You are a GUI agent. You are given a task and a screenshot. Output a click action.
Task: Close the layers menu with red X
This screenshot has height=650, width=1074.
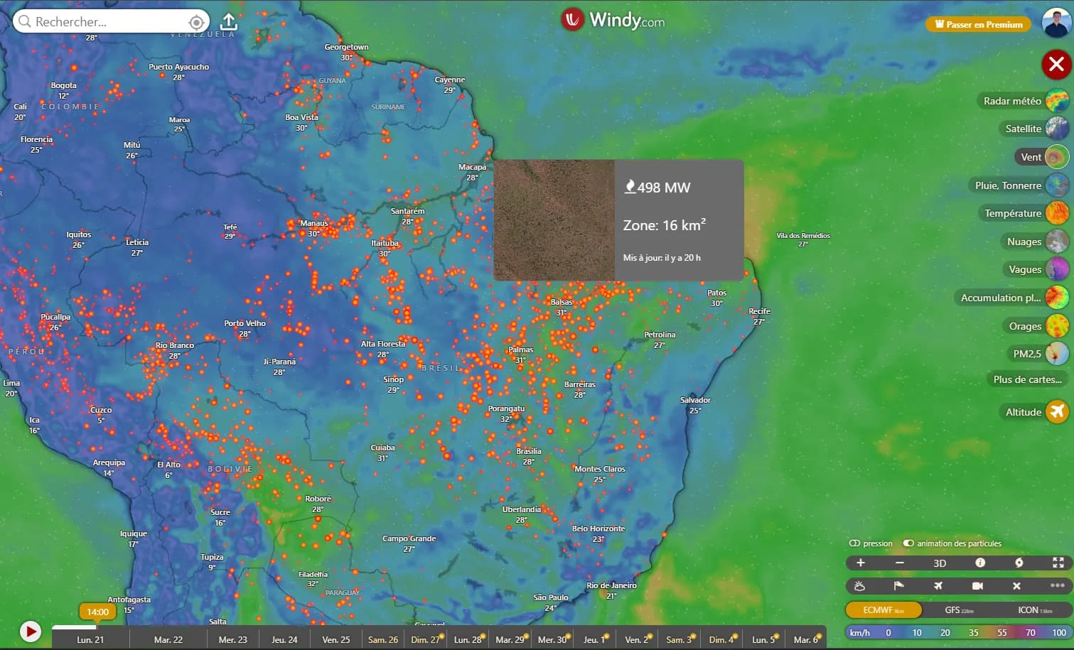pyautogui.click(x=1057, y=65)
